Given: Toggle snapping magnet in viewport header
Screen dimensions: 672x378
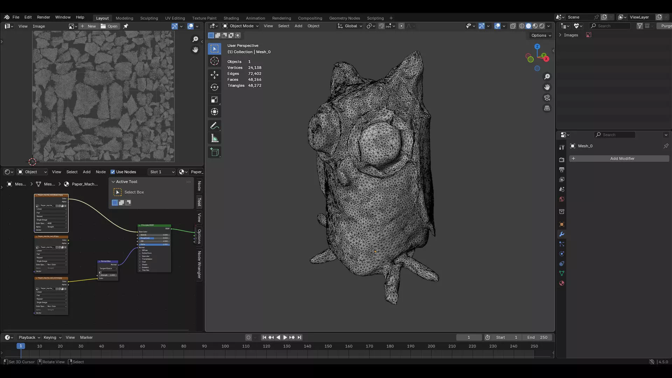Looking at the screenshot, I should click(381, 26).
